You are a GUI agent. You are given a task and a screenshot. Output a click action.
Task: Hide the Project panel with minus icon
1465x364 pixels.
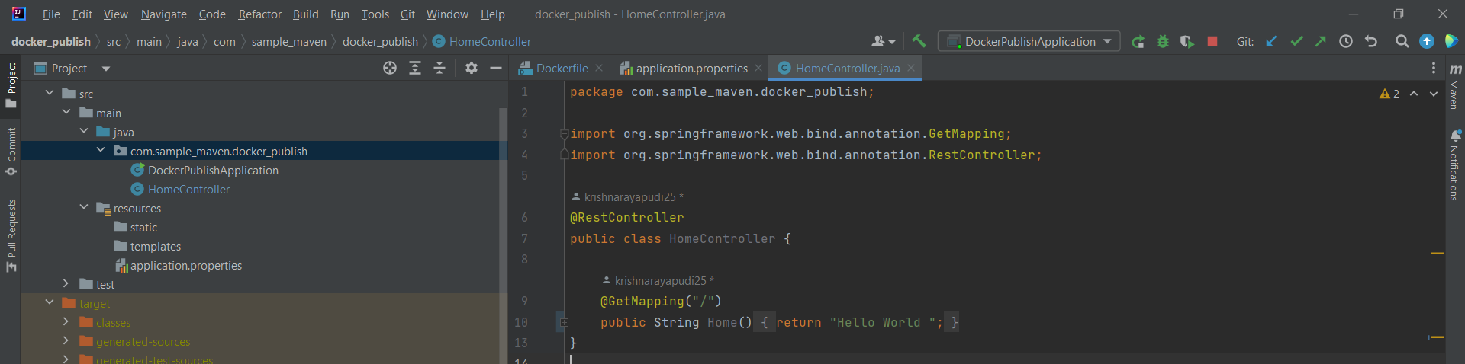click(496, 68)
